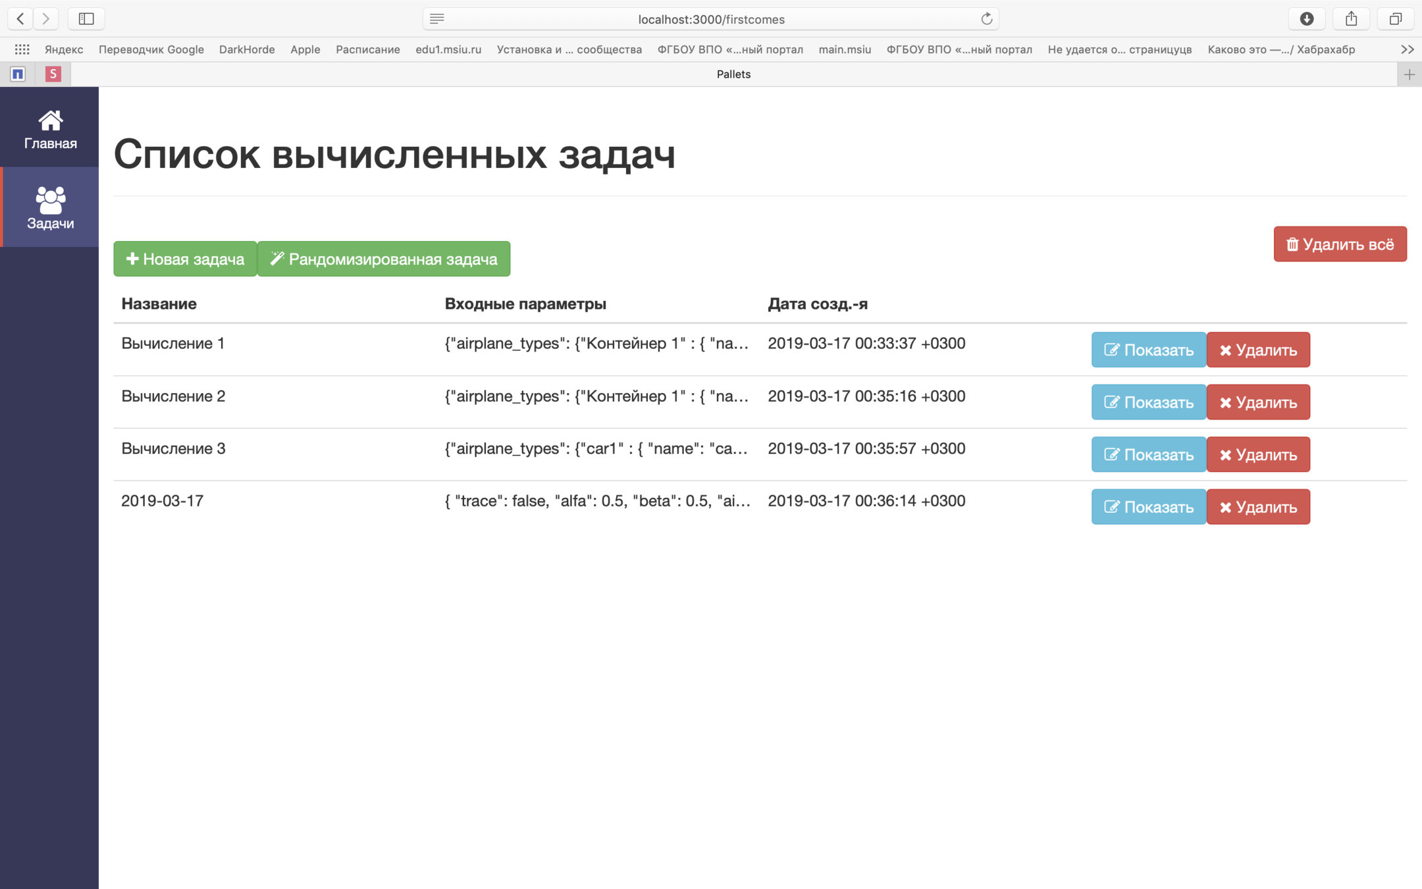
Task: Go back with the left arrow
Action: coord(20,19)
